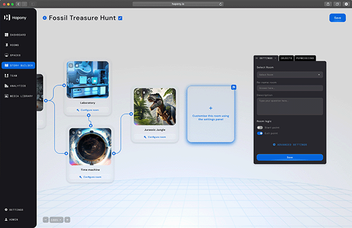
Task: Click the flag icon on new room card
Action: coord(233,87)
